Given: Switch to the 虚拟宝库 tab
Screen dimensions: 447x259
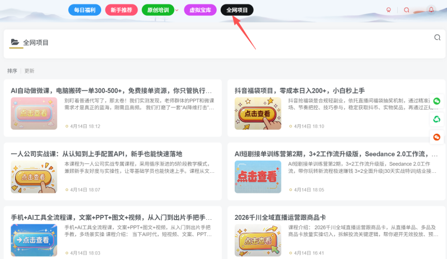Looking at the screenshot, I should [x=200, y=10].
